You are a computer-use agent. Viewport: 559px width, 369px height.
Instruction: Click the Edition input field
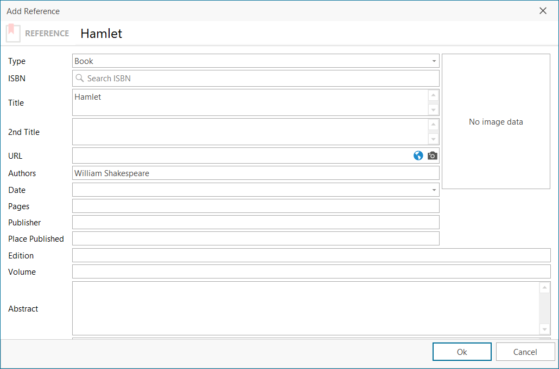311,256
